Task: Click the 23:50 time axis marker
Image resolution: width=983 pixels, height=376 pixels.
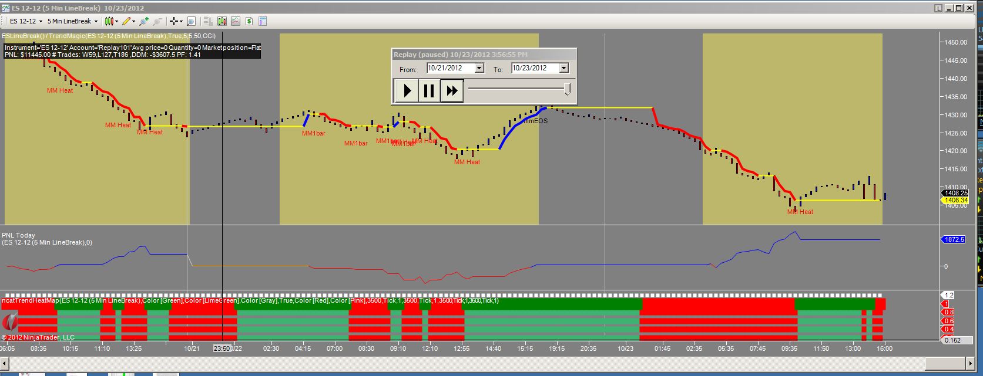Action: [222, 348]
